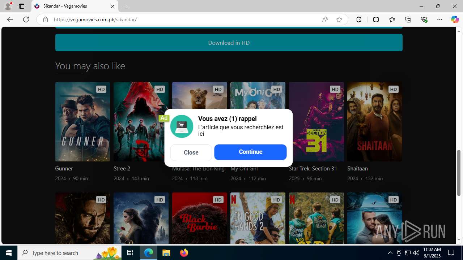This screenshot has width=463, height=260.
Task: Open a new tab with plus icon
Action: click(126, 6)
